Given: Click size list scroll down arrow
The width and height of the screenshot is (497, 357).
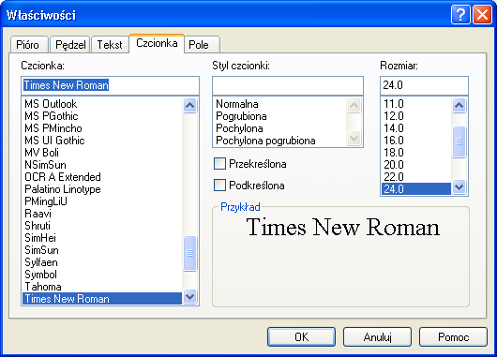Looking at the screenshot, I should 459,187.
